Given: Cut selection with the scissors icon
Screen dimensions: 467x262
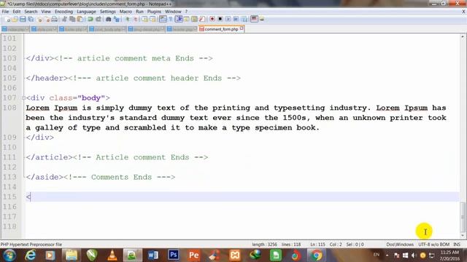Looking at the screenshot, I should tap(64, 19).
